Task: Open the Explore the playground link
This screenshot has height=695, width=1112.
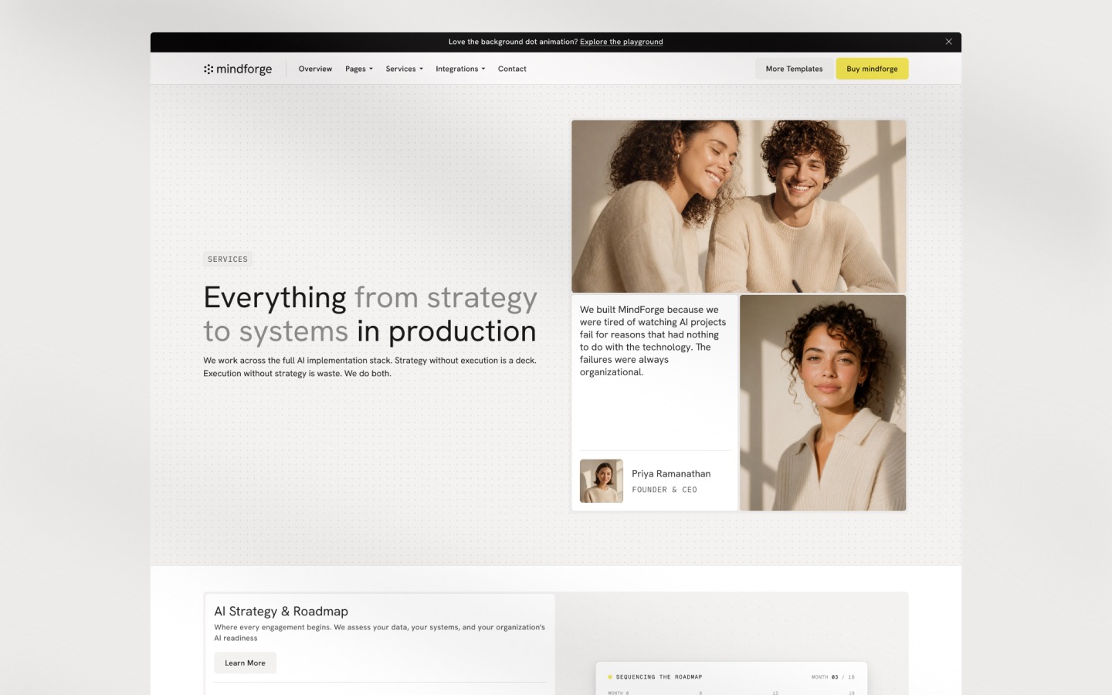Action: point(622,42)
